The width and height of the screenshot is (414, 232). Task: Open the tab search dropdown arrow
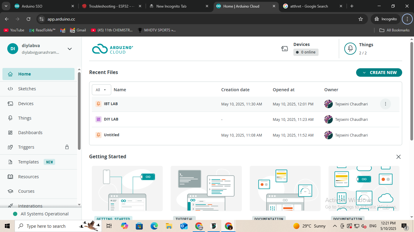click(x=6, y=6)
